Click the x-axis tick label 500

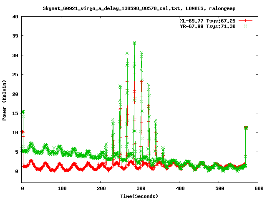click(x=219, y=188)
